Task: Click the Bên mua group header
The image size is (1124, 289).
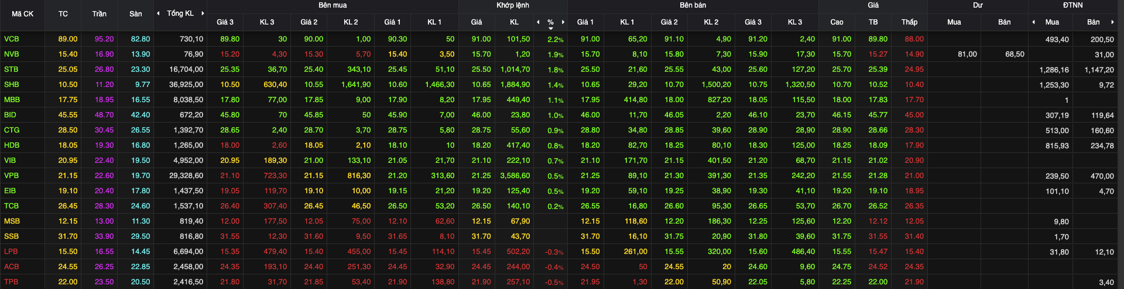Action: coord(333,5)
